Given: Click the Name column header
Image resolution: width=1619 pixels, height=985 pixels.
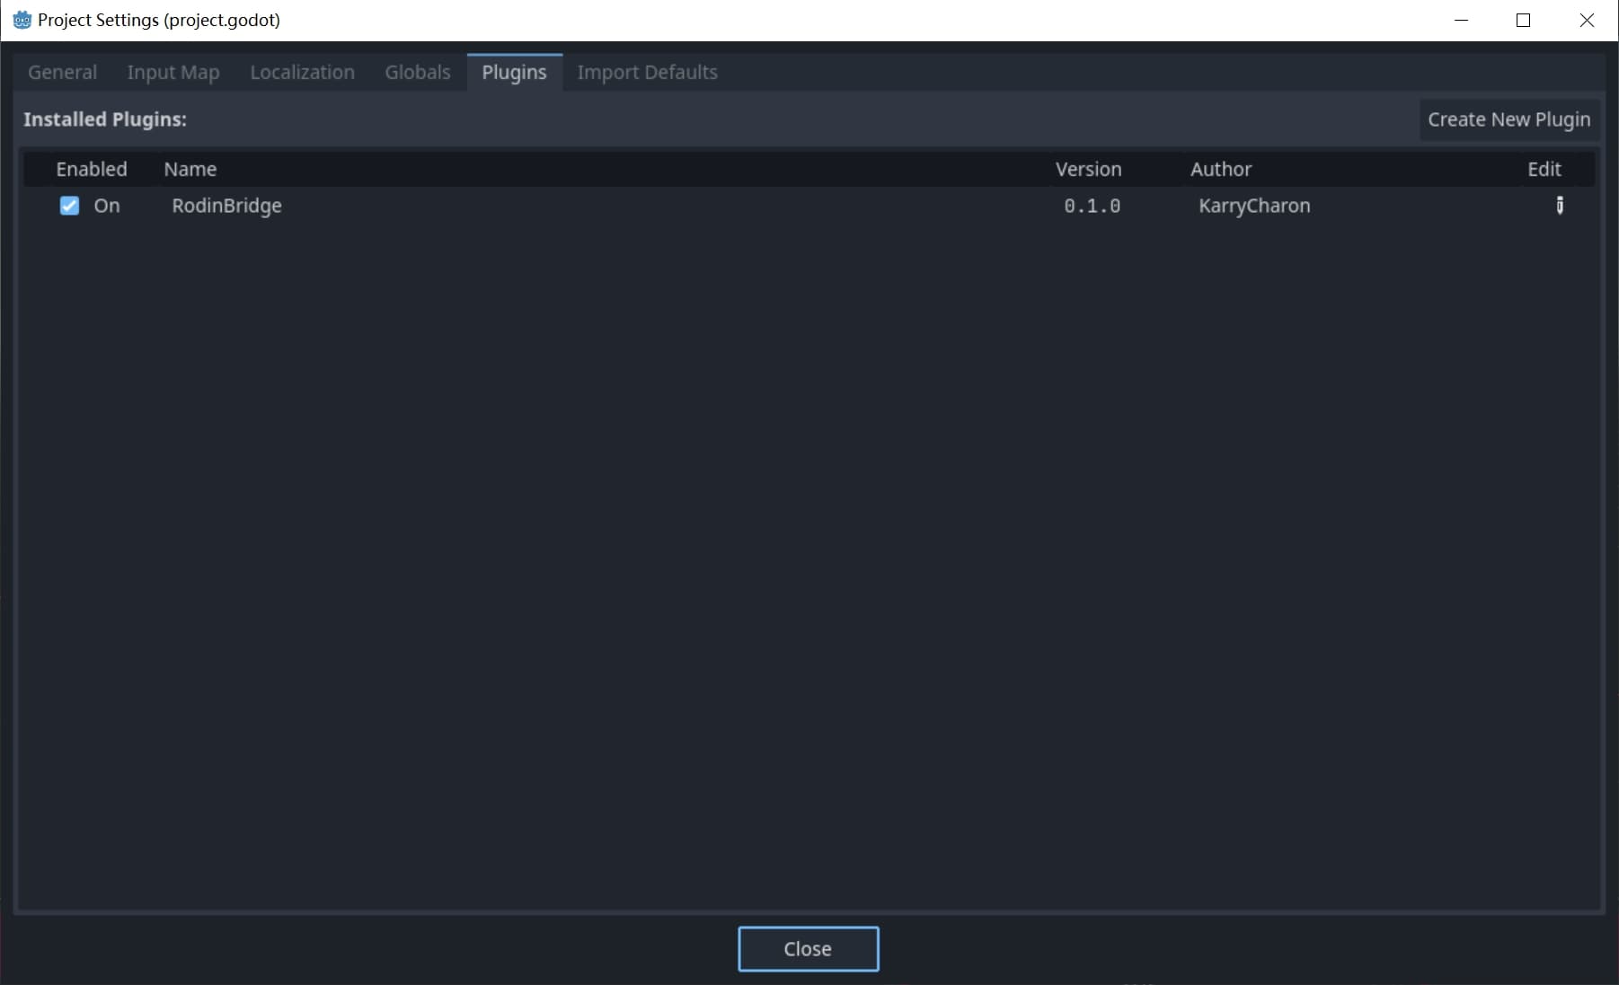Looking at the screenshot, I should [x=190, y=169].
